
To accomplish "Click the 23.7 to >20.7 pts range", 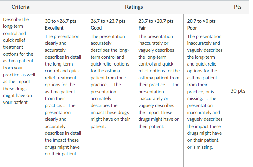I will (x=156, y=21).
